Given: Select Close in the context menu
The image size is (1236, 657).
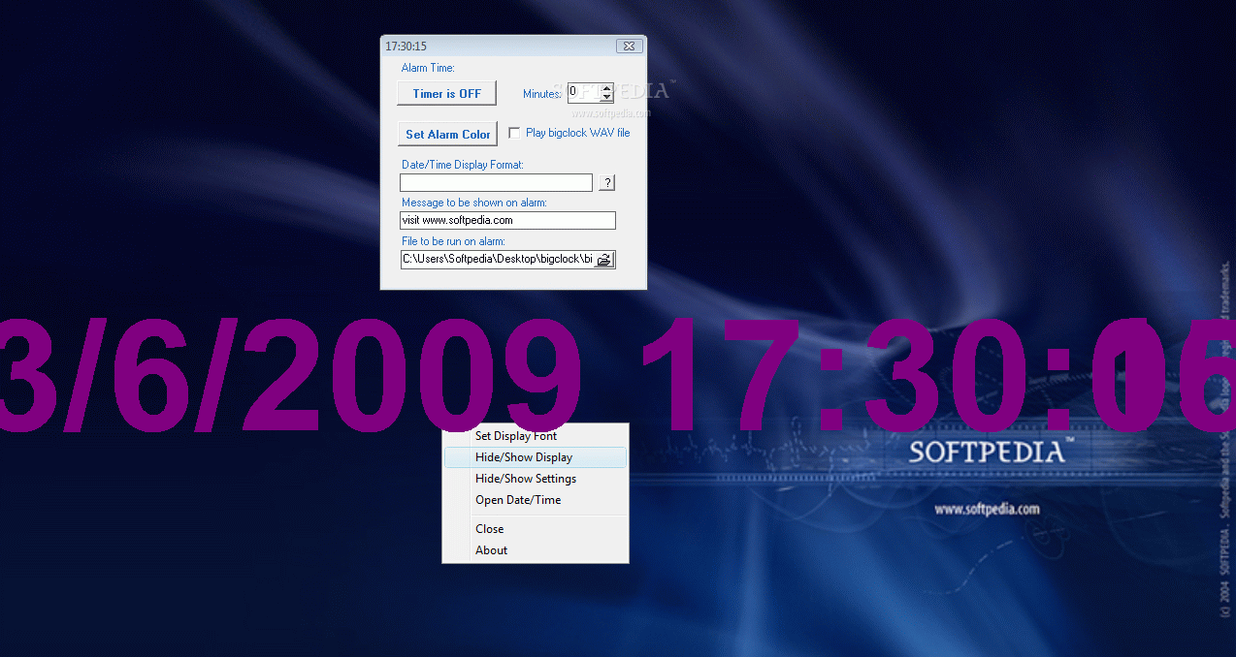Looking at the screenshot, I should 536,529.
